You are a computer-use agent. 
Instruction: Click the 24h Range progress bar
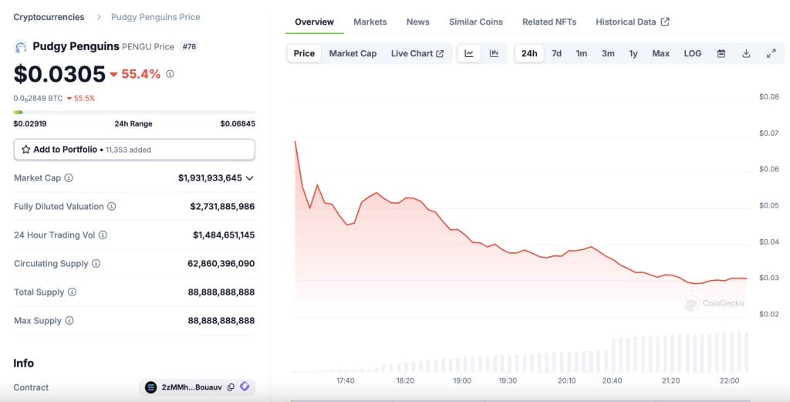(x=134, y=113)
